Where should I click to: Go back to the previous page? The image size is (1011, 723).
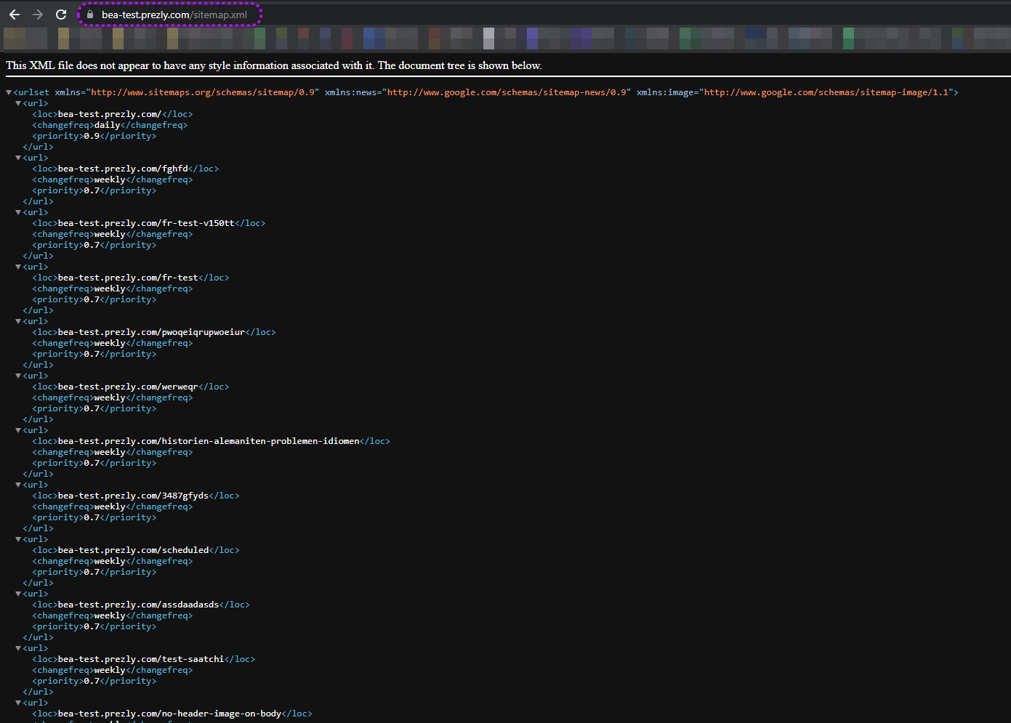(15, 15)
